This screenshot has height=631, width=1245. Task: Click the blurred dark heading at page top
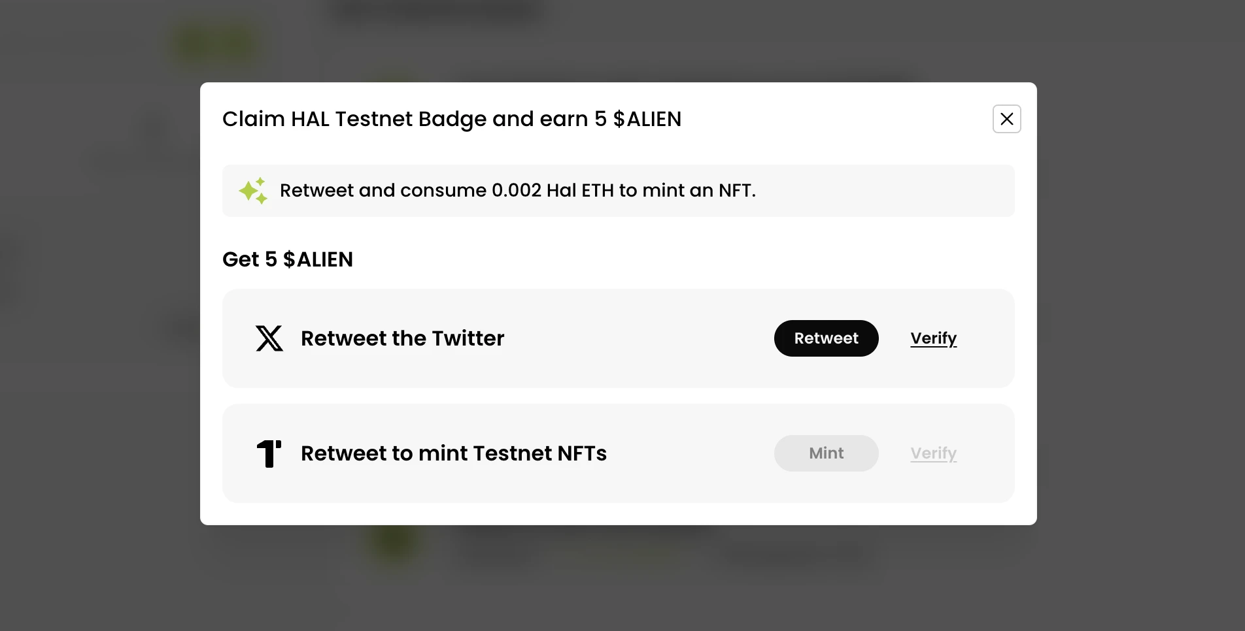[437, 9]
